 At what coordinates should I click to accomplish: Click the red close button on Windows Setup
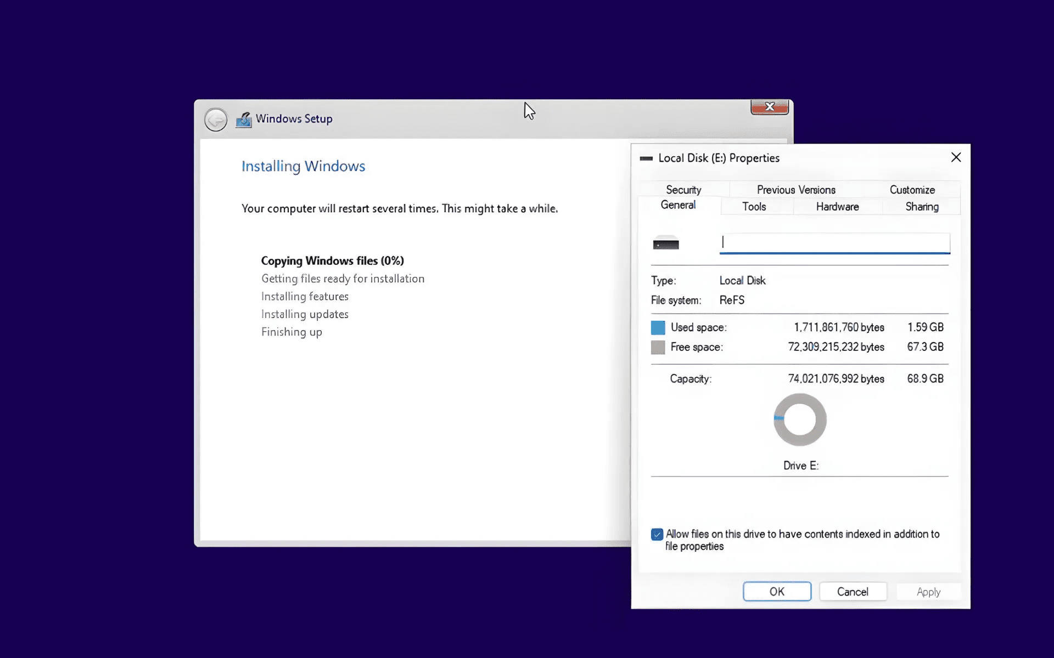click(x=770, y=107)
